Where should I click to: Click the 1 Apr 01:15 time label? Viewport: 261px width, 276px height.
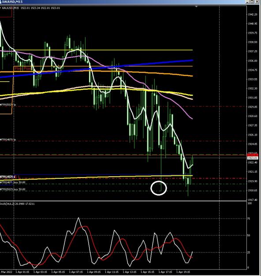pyautogui.click(x=22, y=272)
